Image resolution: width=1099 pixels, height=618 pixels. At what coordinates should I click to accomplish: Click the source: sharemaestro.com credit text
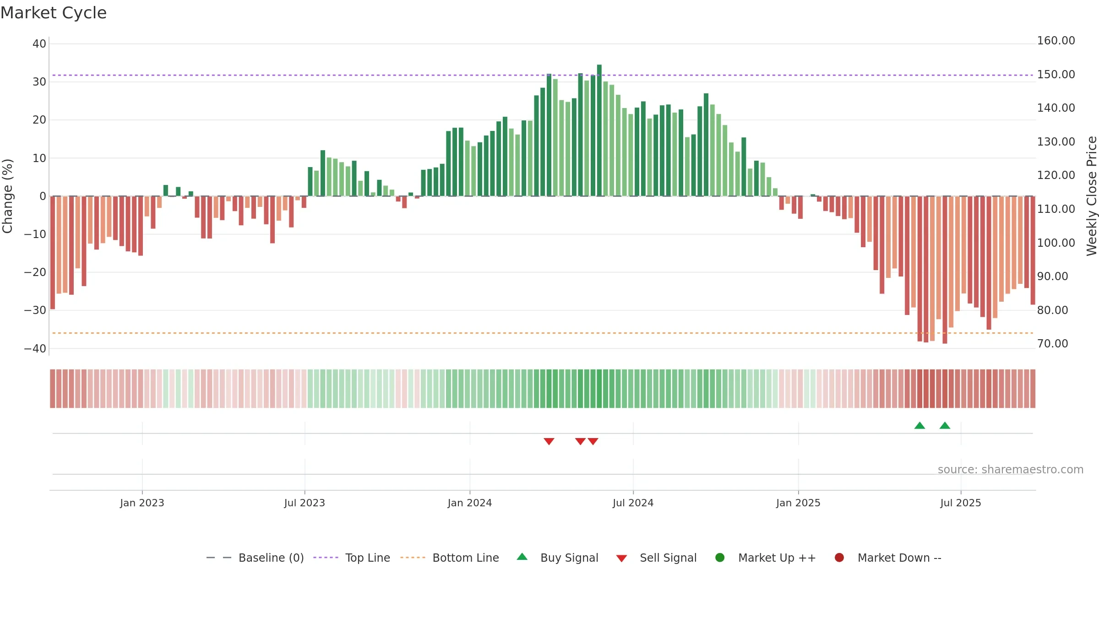(x=1011, y=470)
